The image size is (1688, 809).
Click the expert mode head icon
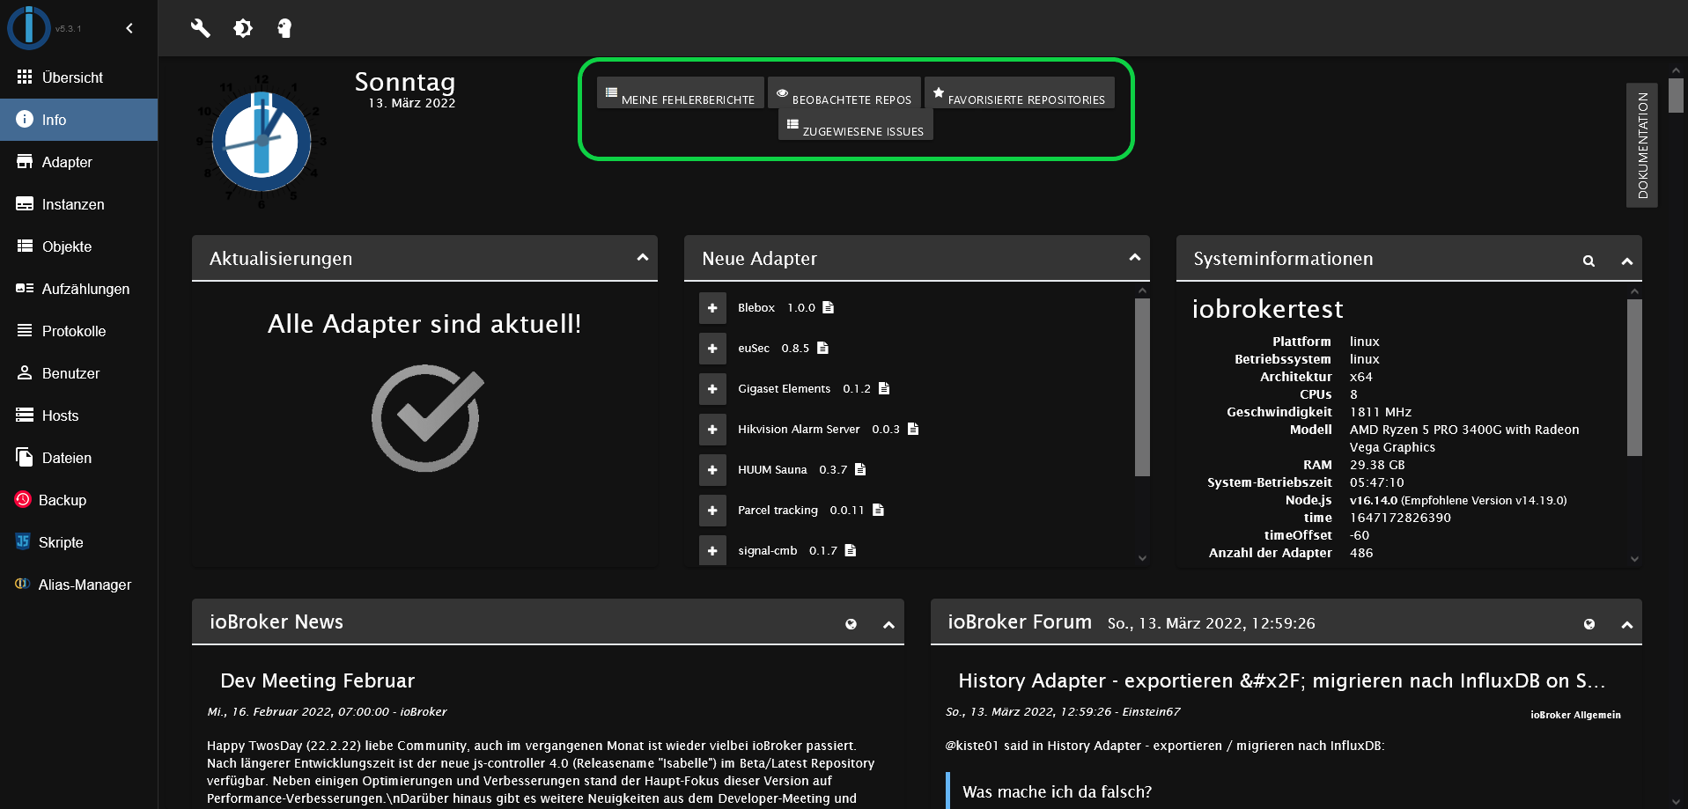point(284,28)
